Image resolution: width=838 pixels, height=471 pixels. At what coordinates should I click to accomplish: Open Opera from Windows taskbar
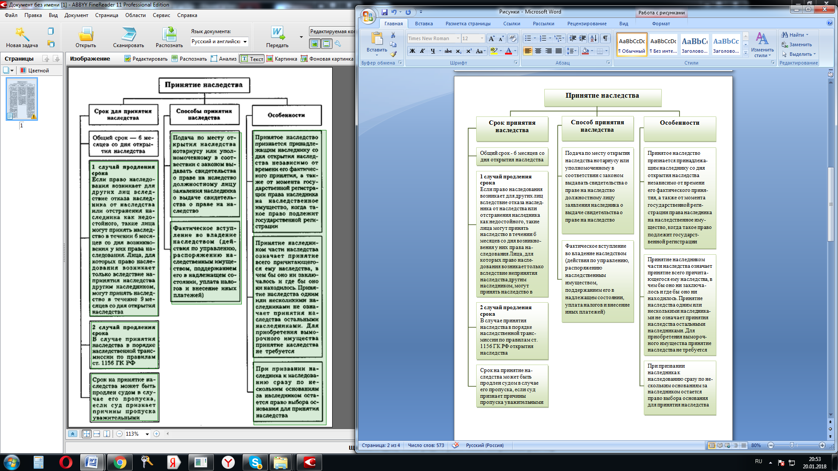65,462
